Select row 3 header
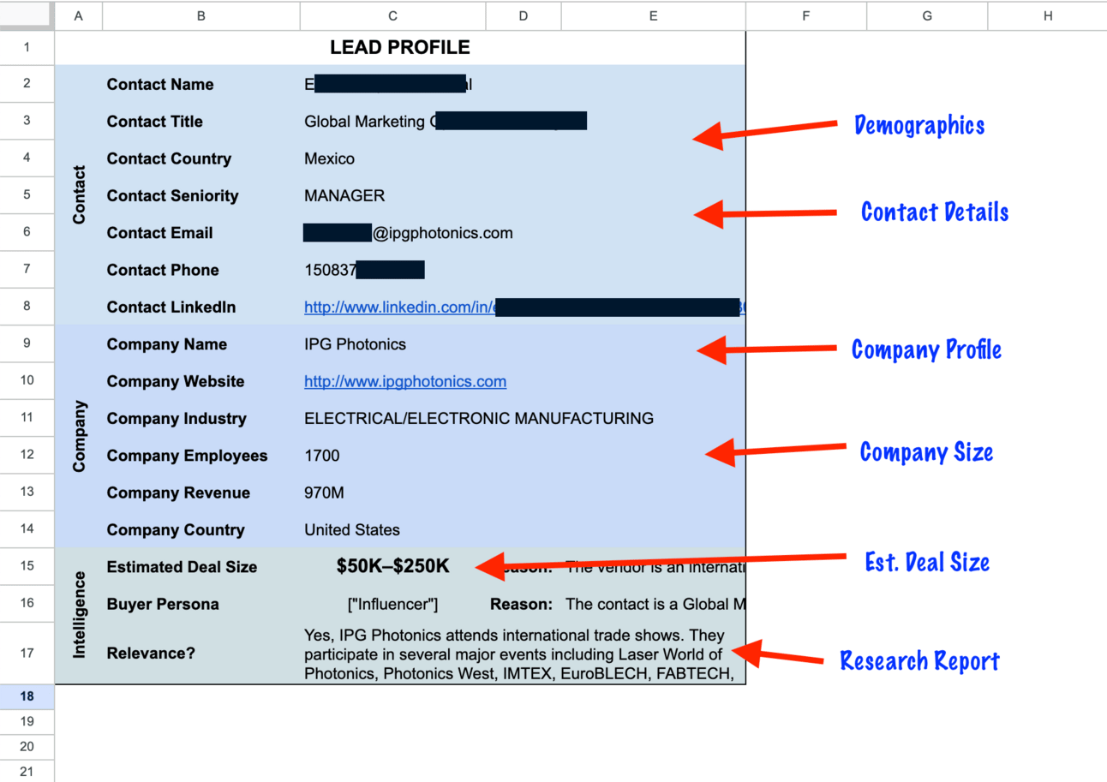 (27, 121)
